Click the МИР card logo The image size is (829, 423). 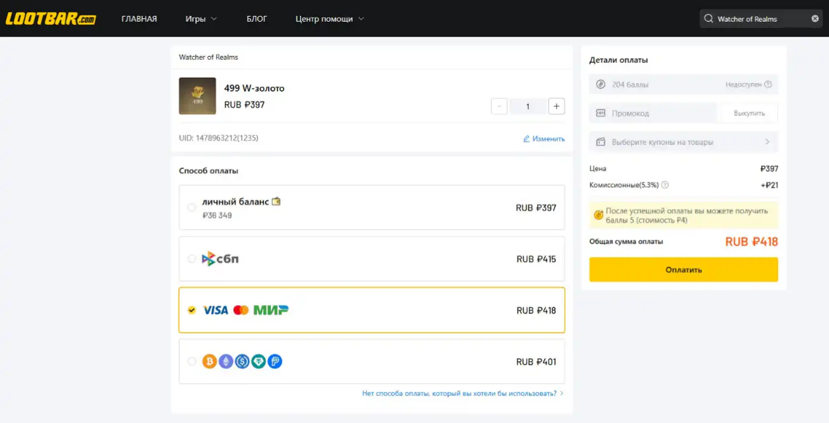click(x=271, y=310)
